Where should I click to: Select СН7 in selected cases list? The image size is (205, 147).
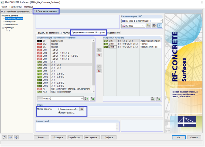point(132,41)
